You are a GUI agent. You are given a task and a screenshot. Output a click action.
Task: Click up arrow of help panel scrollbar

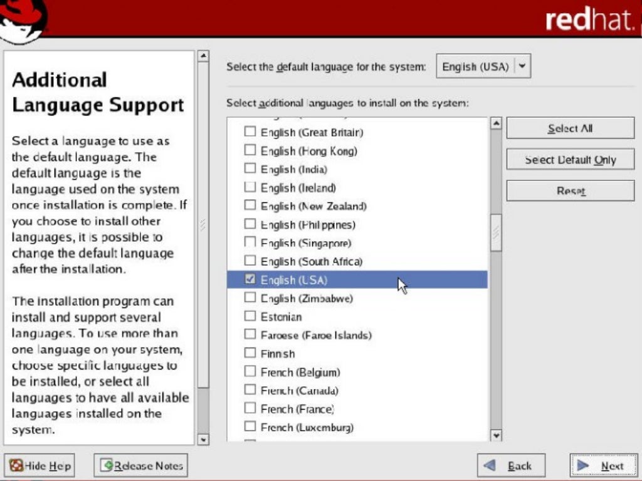(203, 56)
